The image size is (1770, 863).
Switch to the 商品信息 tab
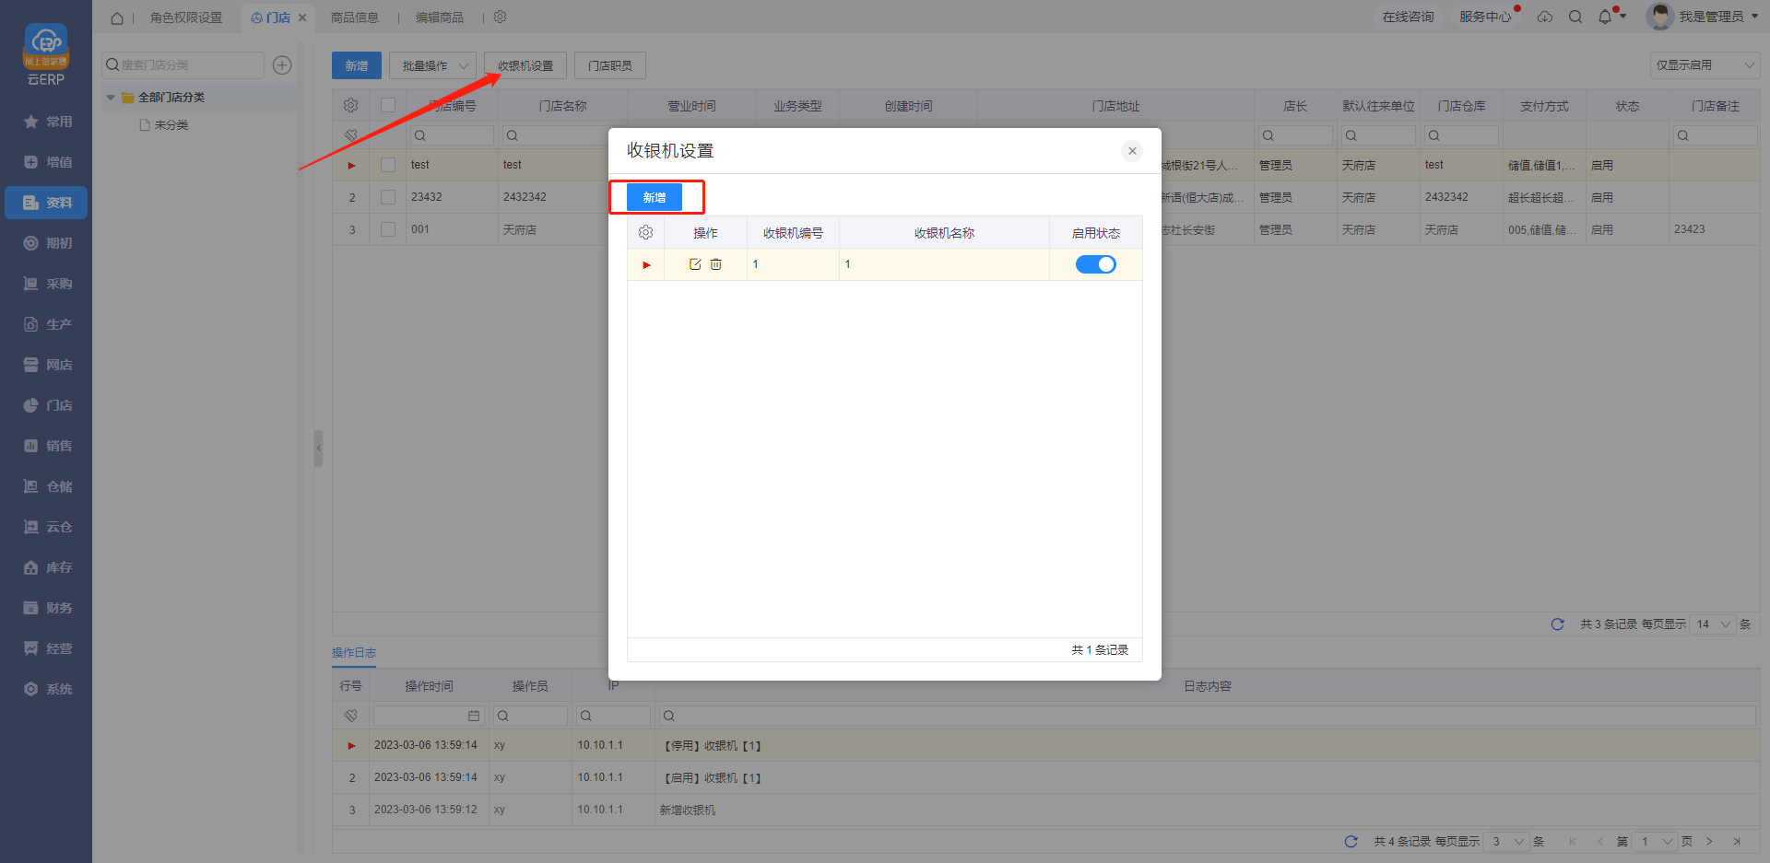click(355, 17)
